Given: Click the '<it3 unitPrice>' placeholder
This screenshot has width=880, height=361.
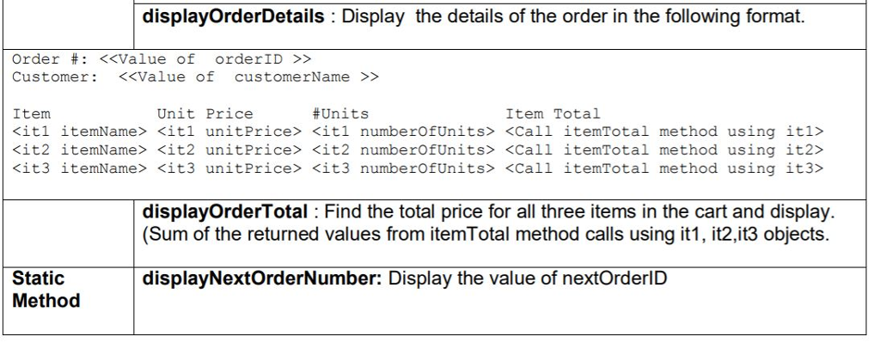Looking at the screenshot, I should tap(229, 168).
